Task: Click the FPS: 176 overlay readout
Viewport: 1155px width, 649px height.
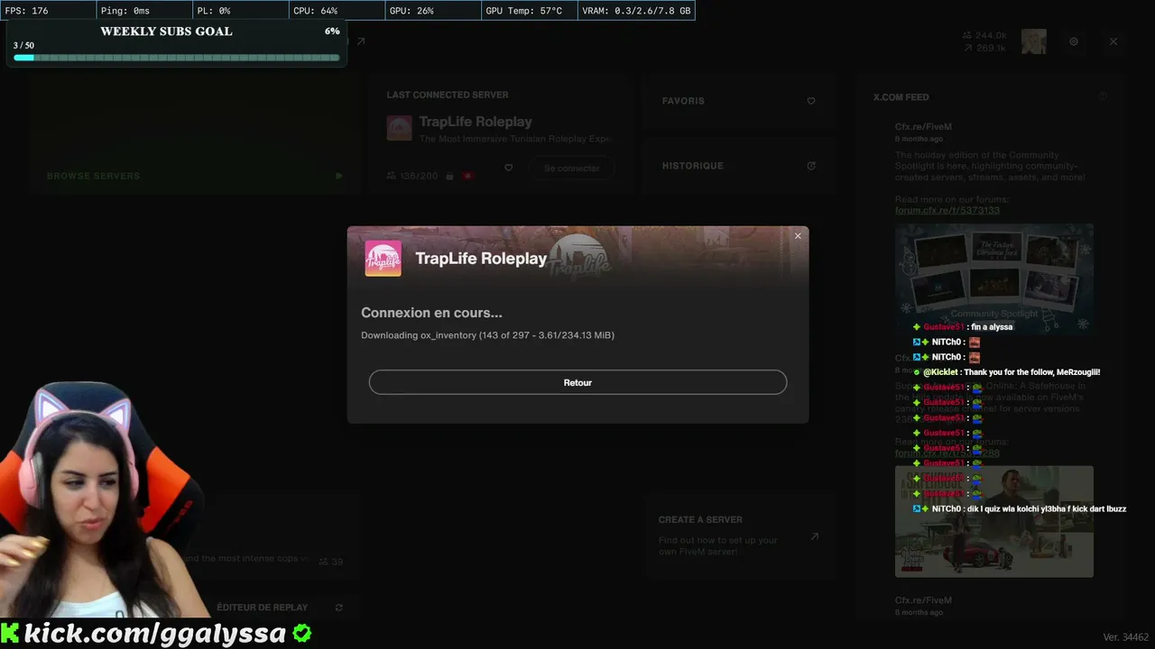Action: coord(27,11)
